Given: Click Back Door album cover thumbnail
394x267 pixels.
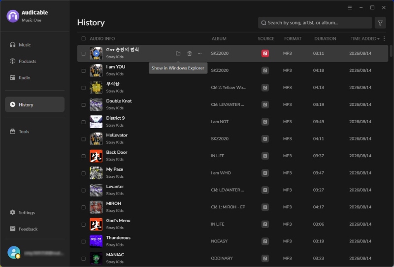Looking at the screenshot, I should coord(96,156).
